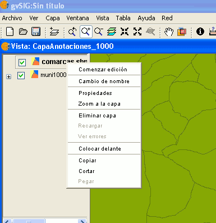Toggle visibility of muni1000 layer checkbox
The image size is (216, 223).
pyautogui.click(x=21, y=75)
